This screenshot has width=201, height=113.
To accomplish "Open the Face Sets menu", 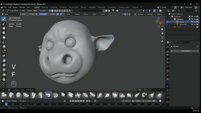I will pos(43,11).
